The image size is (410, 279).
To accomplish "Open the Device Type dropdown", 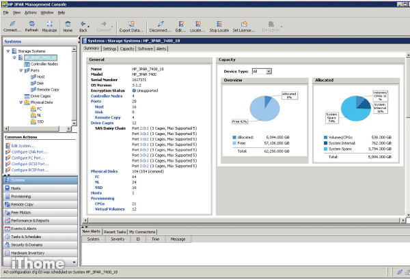I will point(260,71).
